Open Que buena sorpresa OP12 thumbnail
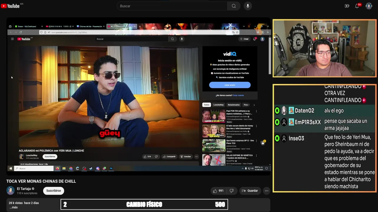The width and height of the screenshot is (378, 212). point(214,146)
